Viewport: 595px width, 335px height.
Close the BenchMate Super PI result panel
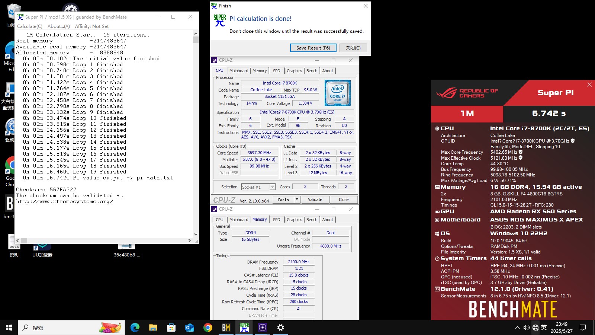[x=589, y=85]
